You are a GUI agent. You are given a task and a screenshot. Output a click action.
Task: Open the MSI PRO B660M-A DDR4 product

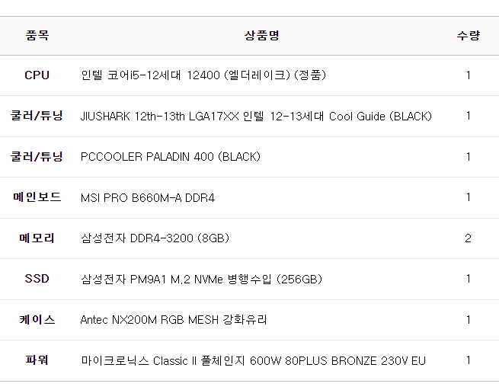pyautogui.click(x=148, y=198)
